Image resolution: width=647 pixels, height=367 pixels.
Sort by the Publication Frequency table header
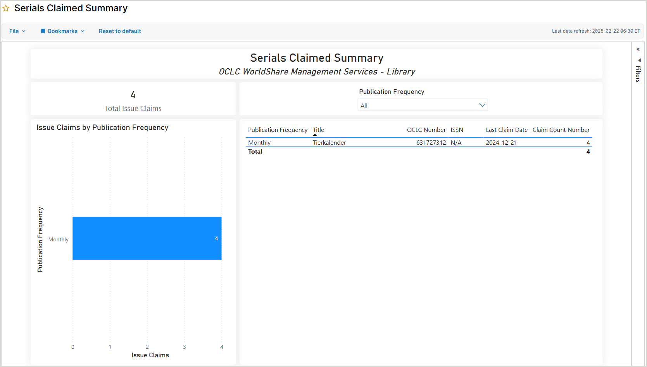(x=278, y=130)
